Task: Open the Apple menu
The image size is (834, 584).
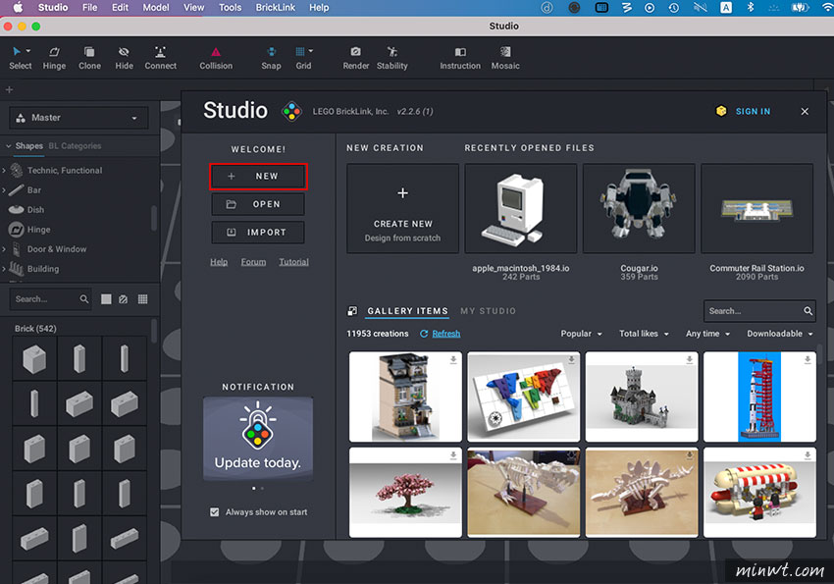Action: point(18,8)
